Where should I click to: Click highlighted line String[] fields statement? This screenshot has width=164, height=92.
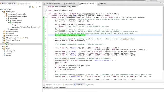tap(70, 35)
